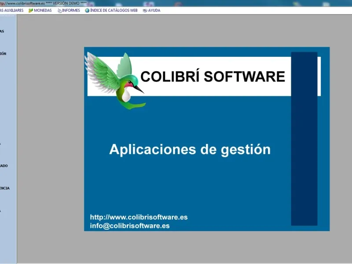Select the sidebar item ending in 'ENCIA'

point(5,188)
